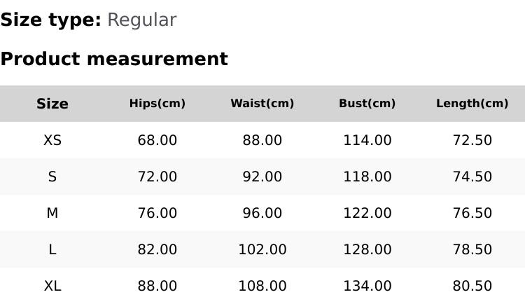
Task: Click the Bust(cm) column header
Action: click(x=367, y=104)
